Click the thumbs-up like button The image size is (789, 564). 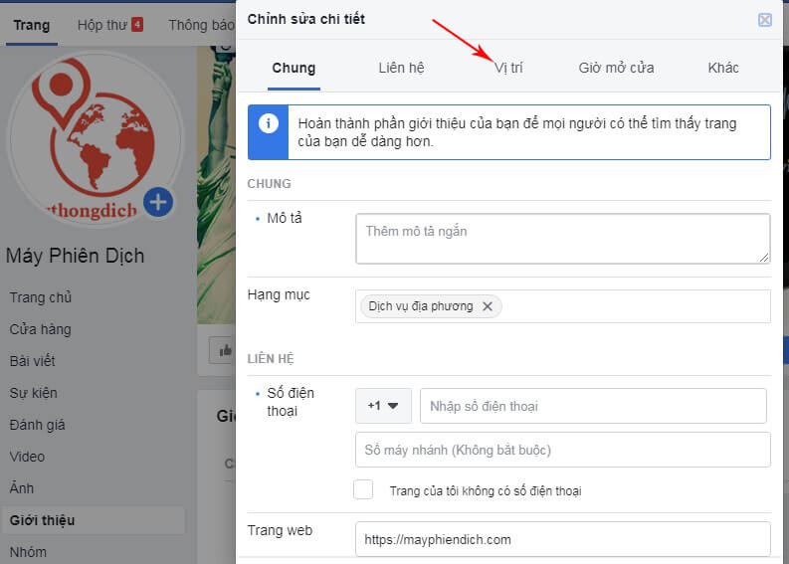pos(223,350)
